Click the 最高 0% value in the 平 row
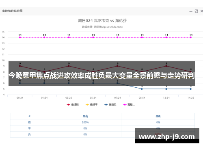Image resolution: width=203 pixels, height=147 pixels. coord(85,128)
